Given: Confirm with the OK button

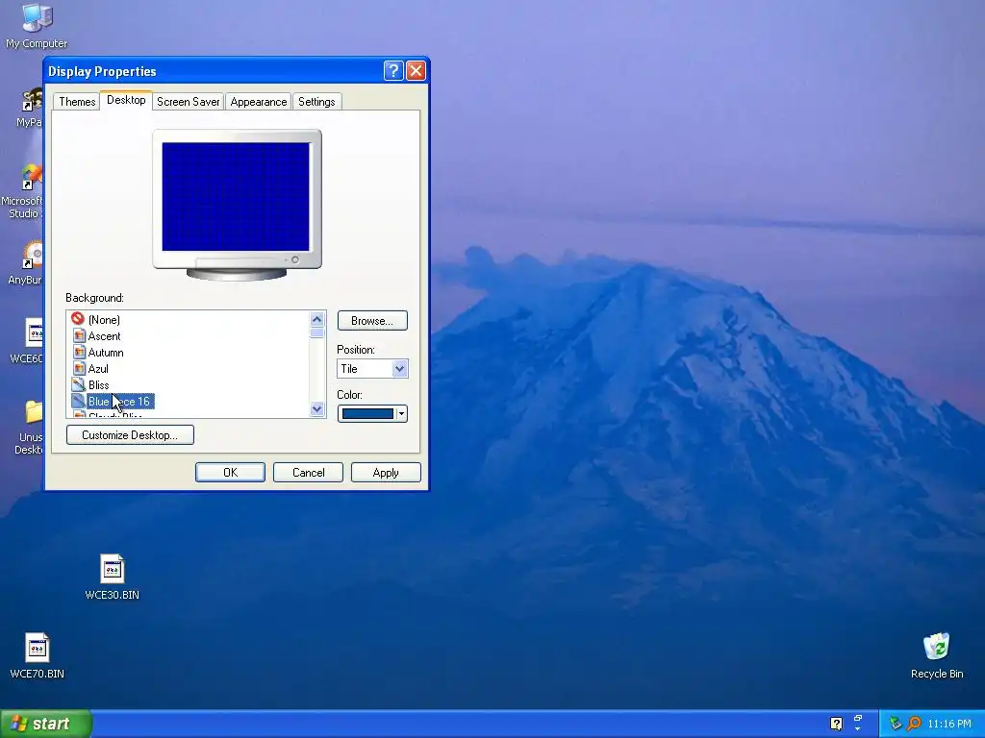Looking at the screenshot, I should click(230, 473).
